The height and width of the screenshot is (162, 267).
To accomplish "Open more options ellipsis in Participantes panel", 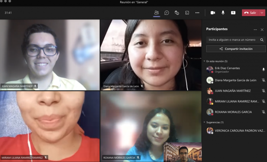I will pos(255,29).
